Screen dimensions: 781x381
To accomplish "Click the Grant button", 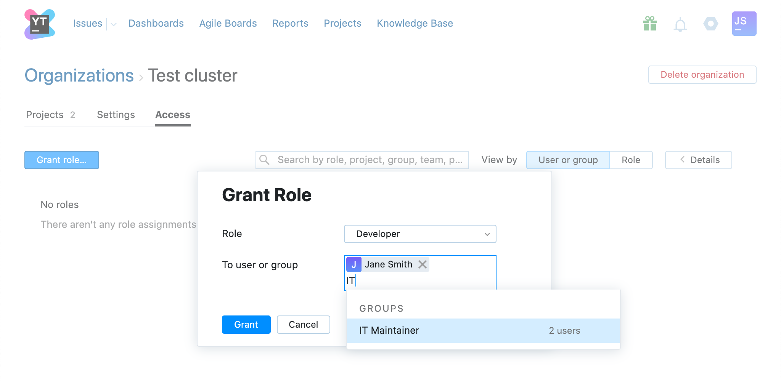I will point(246,325).
